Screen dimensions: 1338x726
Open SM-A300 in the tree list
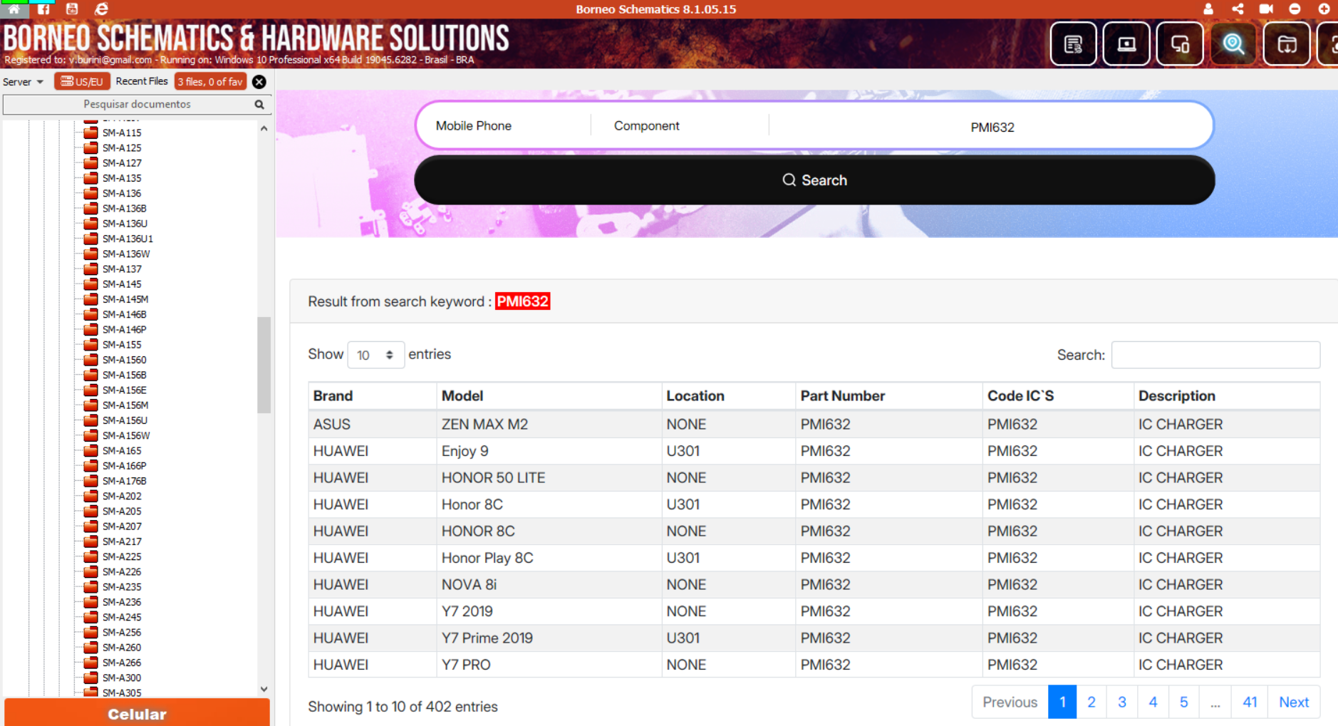122,678
